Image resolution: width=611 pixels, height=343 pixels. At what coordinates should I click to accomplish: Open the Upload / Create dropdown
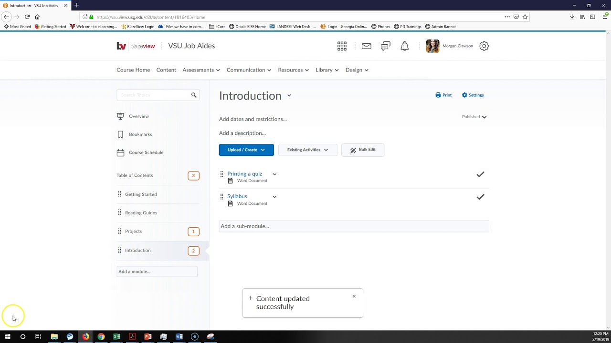click(x=246, y=150)
